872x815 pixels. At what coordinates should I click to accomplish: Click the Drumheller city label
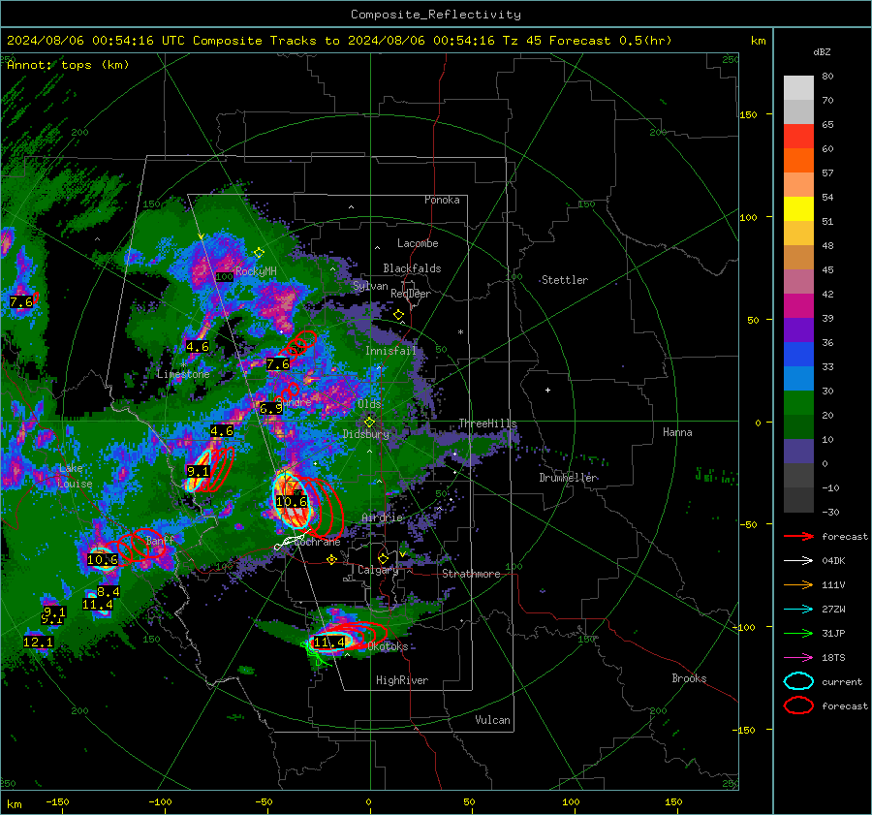point(569,478)
